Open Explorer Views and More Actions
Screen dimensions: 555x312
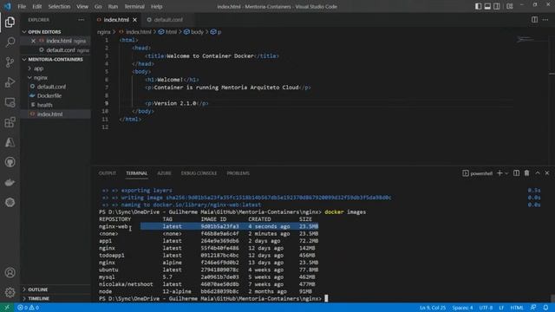pos(81,20)
